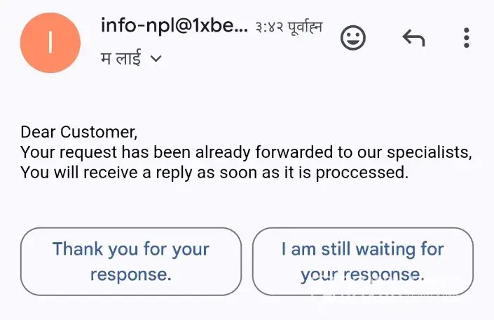Add an emoji reaction to the email

click(353, 38)
